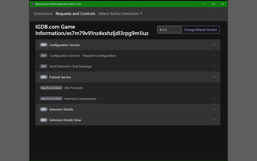Click App Access Token badge on Extension Transactions
Screen dimensions: 257x161
coord(51,99)
